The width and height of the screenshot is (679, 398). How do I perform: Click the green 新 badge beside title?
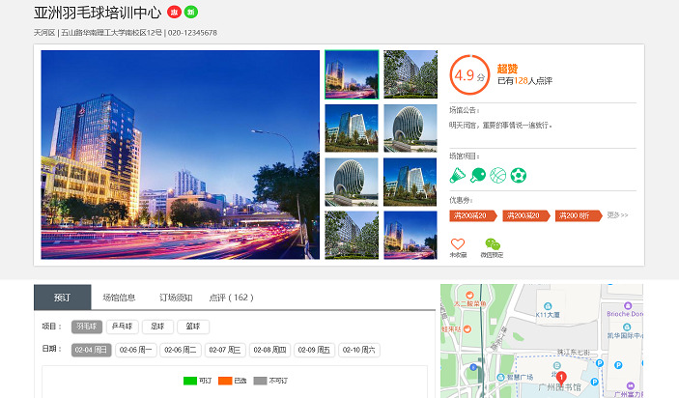click(191, 13)
